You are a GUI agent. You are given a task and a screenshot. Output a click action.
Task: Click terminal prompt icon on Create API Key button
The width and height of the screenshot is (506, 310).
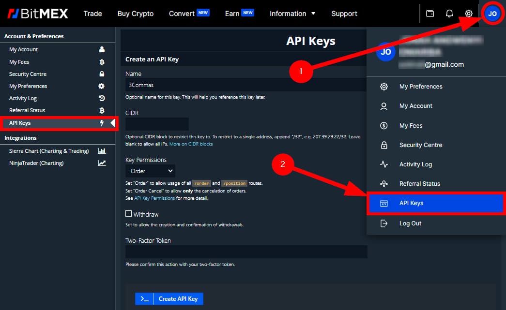(144, 299)
